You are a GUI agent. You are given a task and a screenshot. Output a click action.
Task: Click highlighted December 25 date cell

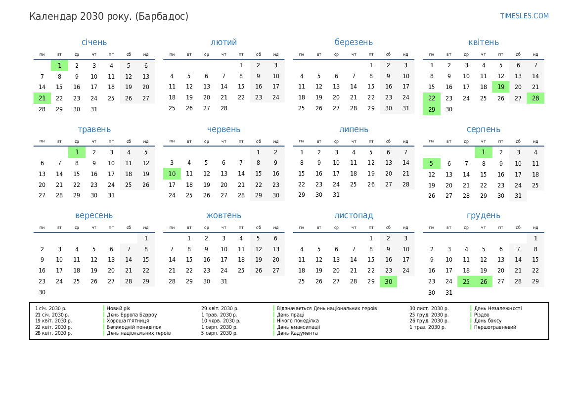tap(466, 281)
